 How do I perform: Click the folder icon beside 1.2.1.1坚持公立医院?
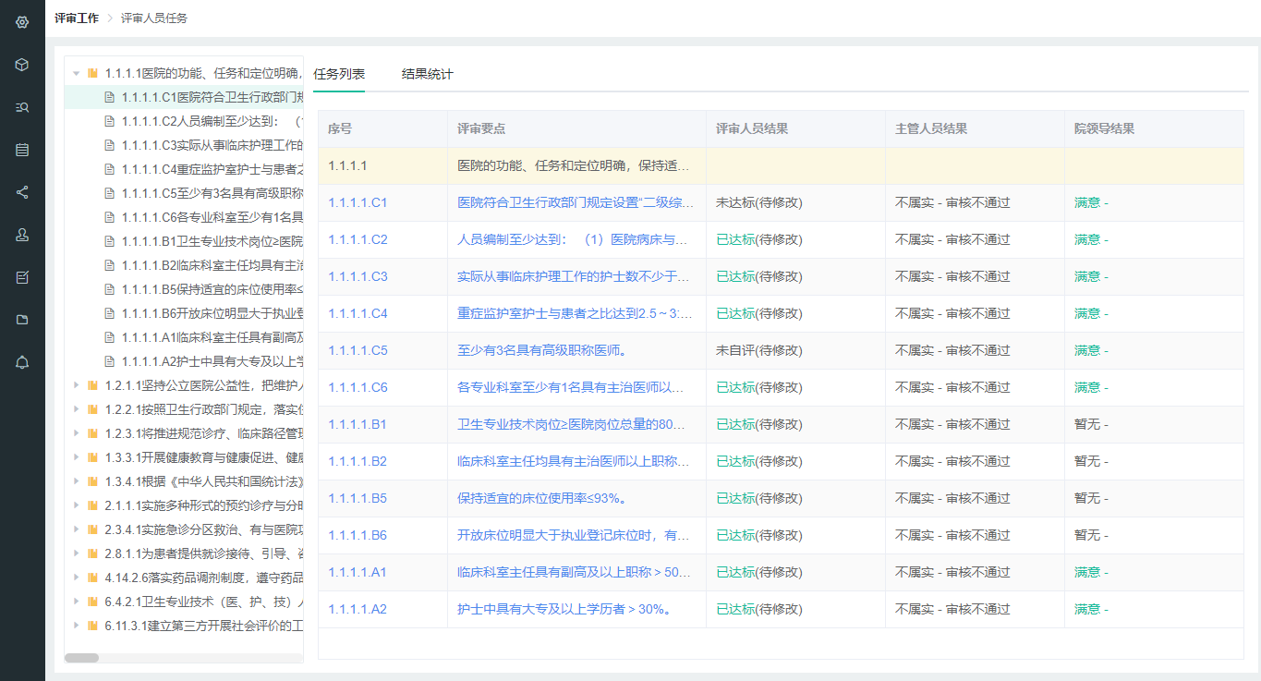pyautogui.click(x=92, y=385)
